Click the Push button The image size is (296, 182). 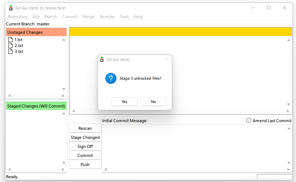click(85, 165)
